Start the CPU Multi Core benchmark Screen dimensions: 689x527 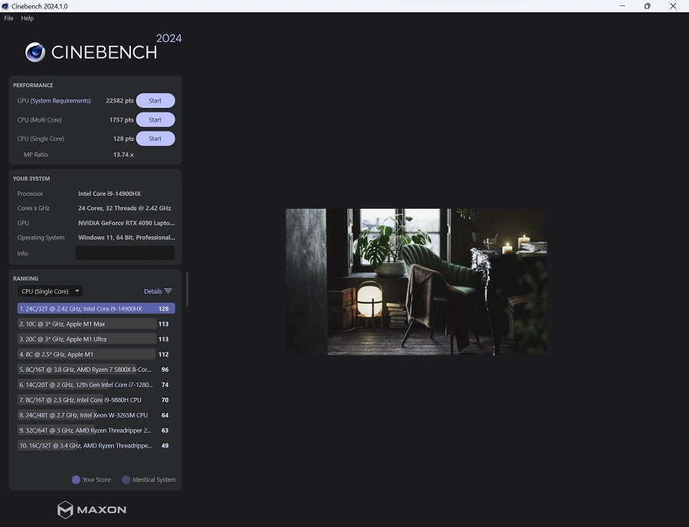coord(155,120)
